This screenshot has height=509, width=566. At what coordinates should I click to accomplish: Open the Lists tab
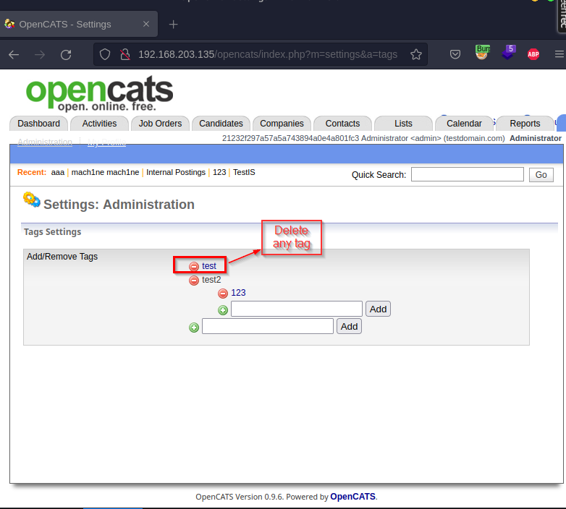403,124
